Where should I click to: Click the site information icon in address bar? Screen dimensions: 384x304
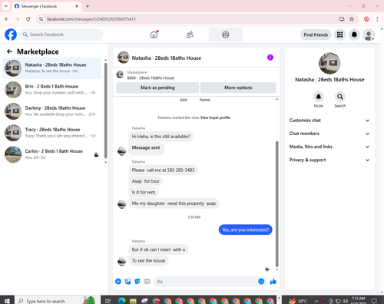(x=41, y=19)
